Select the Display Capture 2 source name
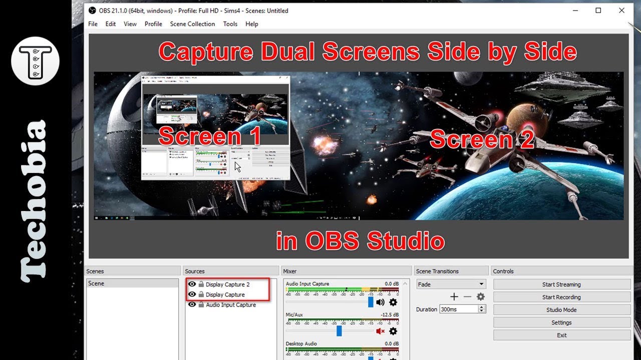 coord(227,284)
